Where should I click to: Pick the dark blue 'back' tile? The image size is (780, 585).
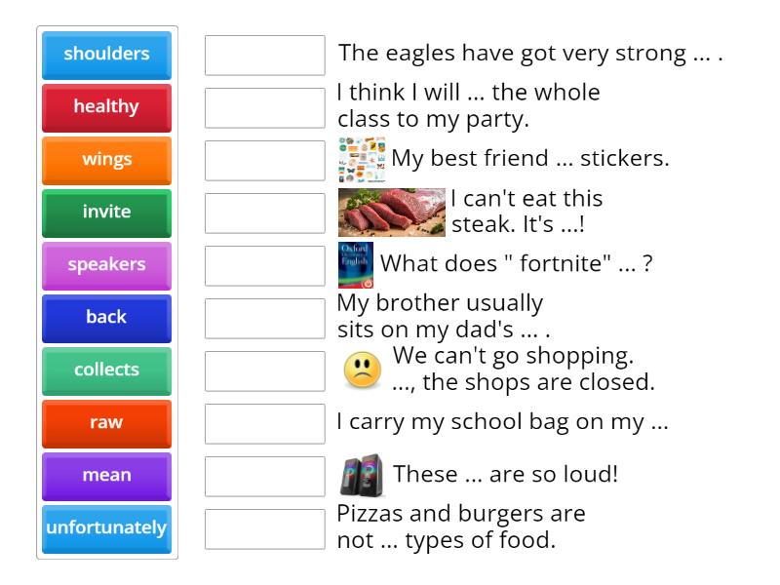point(106,318)
